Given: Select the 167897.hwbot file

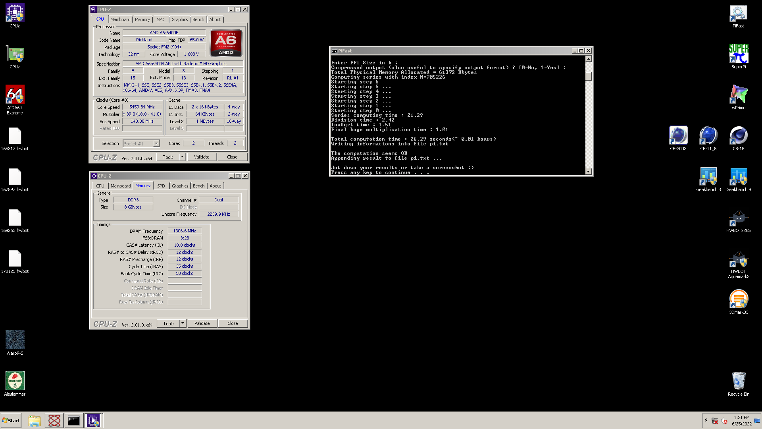Looking at the screenshot, I should point(15,180).
